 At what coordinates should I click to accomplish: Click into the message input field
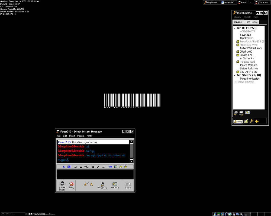(95, 174)
